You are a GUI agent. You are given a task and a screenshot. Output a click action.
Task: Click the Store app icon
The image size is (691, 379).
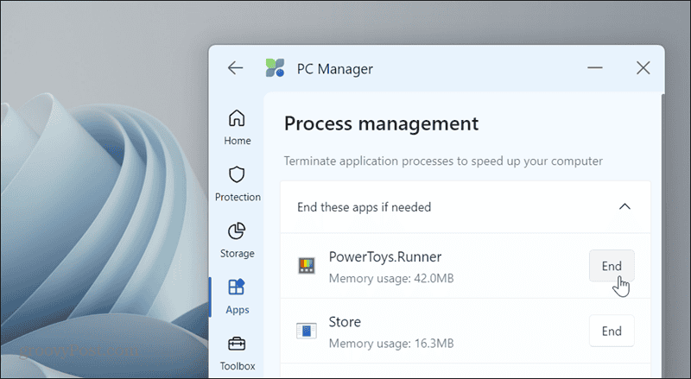(x=307, y=331)
